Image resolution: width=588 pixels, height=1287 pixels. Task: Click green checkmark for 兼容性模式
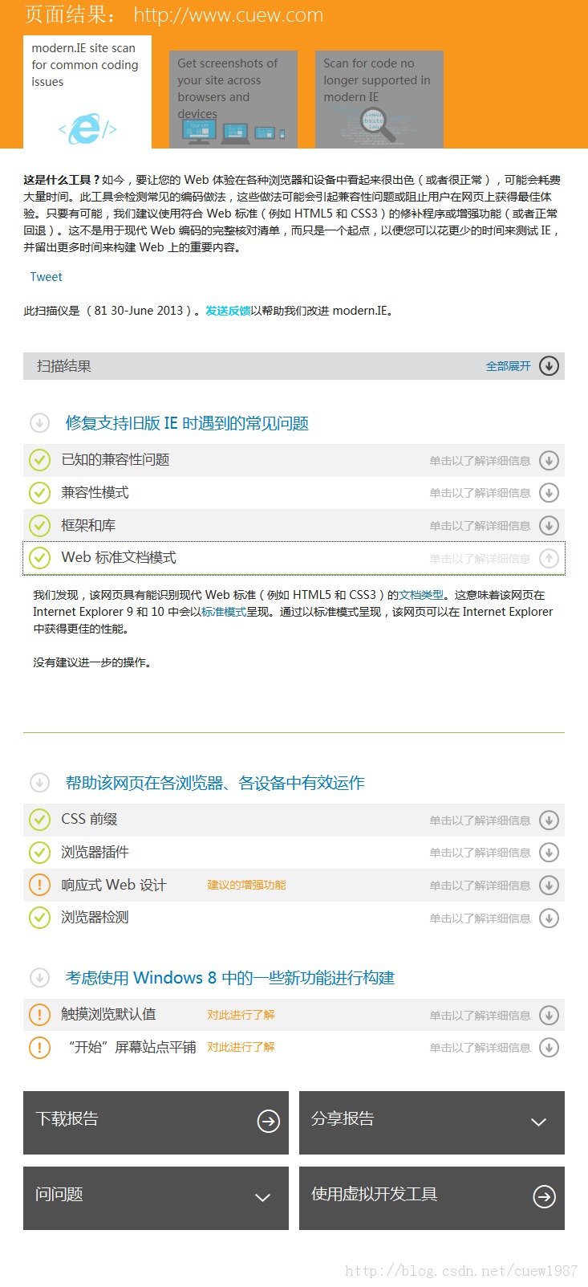(39, 493)
